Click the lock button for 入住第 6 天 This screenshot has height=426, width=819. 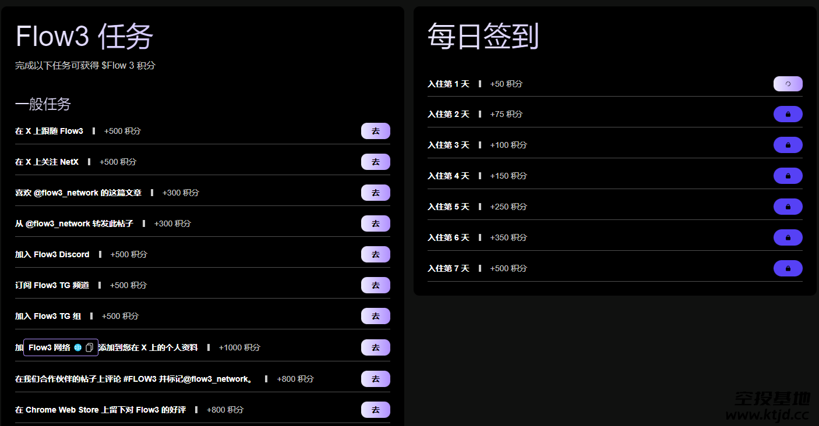pos(788,237)
